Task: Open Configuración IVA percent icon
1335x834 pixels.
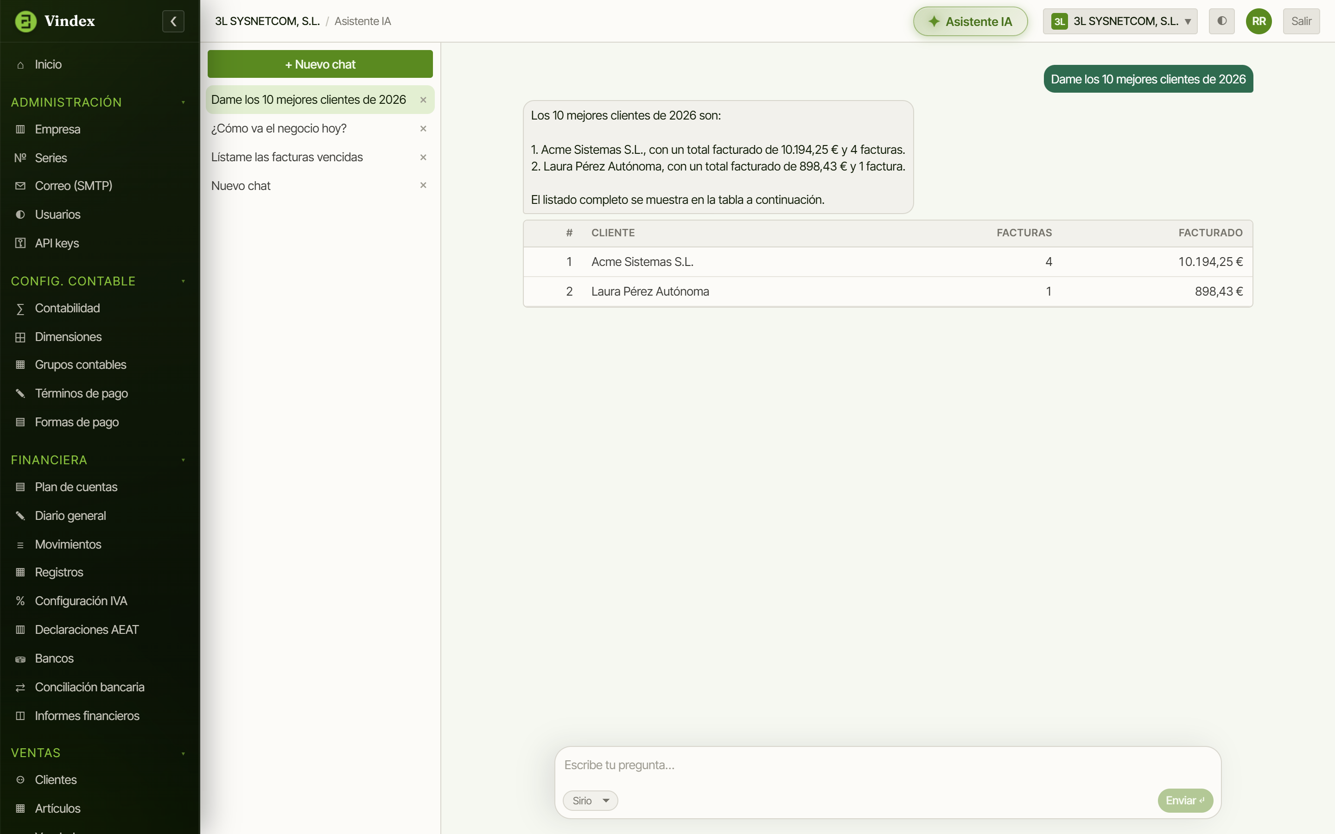Action: pyautogui.click(x=20, y=600)
